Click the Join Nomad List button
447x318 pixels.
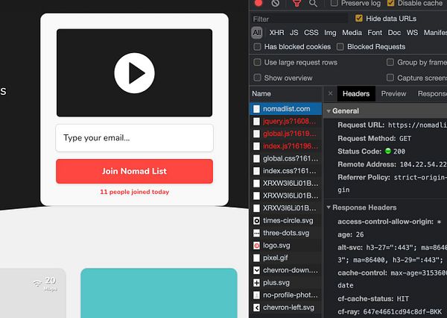coord(134,171)
